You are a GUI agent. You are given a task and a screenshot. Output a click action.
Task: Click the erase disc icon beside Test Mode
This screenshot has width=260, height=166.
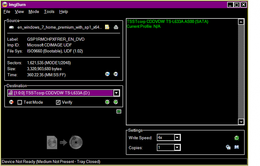point(11,102)
